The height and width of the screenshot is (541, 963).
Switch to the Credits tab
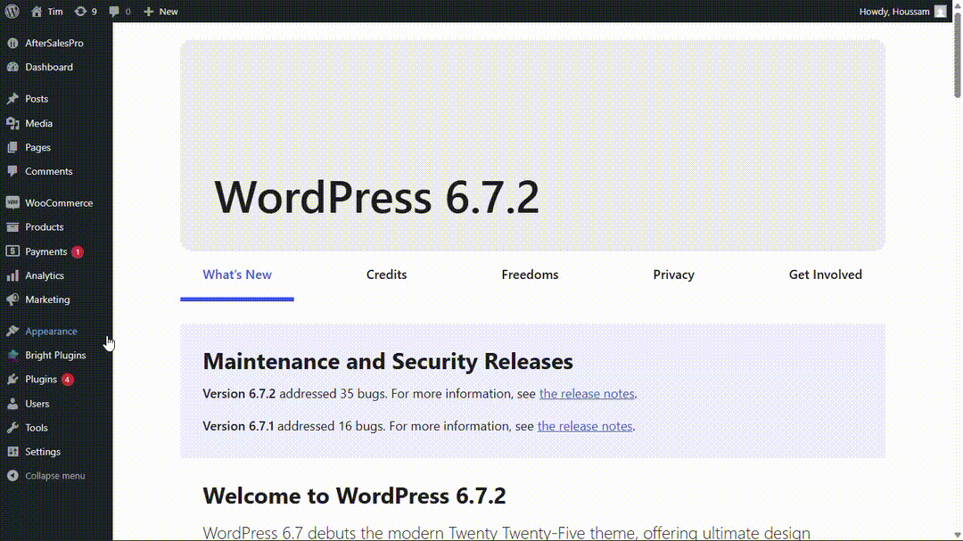pos(386,275)
